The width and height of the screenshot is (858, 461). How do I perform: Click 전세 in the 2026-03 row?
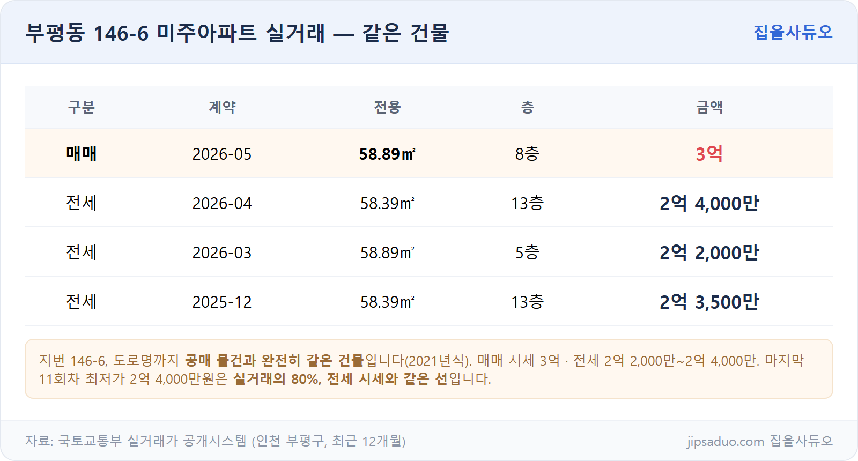[x=82, y=252]
